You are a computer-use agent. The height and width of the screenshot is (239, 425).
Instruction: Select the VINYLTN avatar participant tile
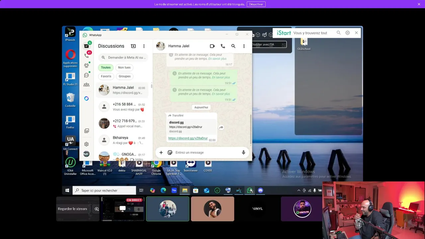tap(302, 209)
